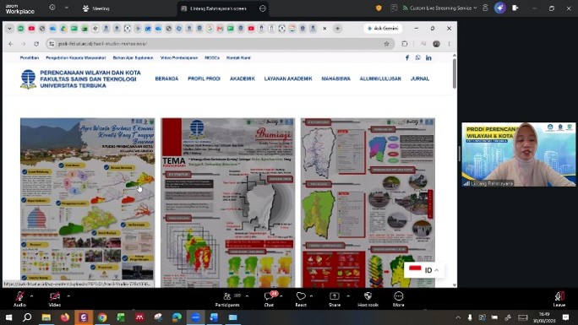Expand the Participants options caret

coord(247,295)
